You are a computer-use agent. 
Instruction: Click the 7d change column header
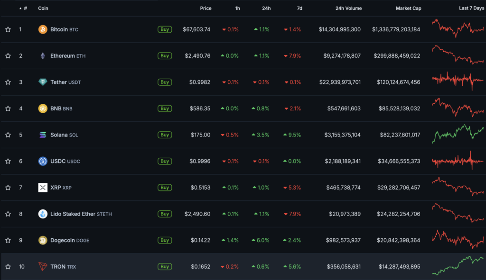pyautogui.click(x=299, y=9)
